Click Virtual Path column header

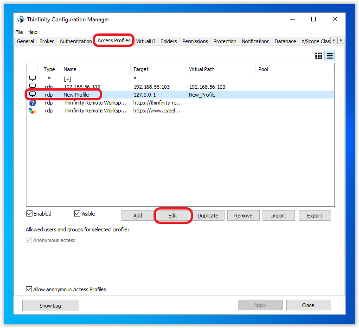point(221,69)
